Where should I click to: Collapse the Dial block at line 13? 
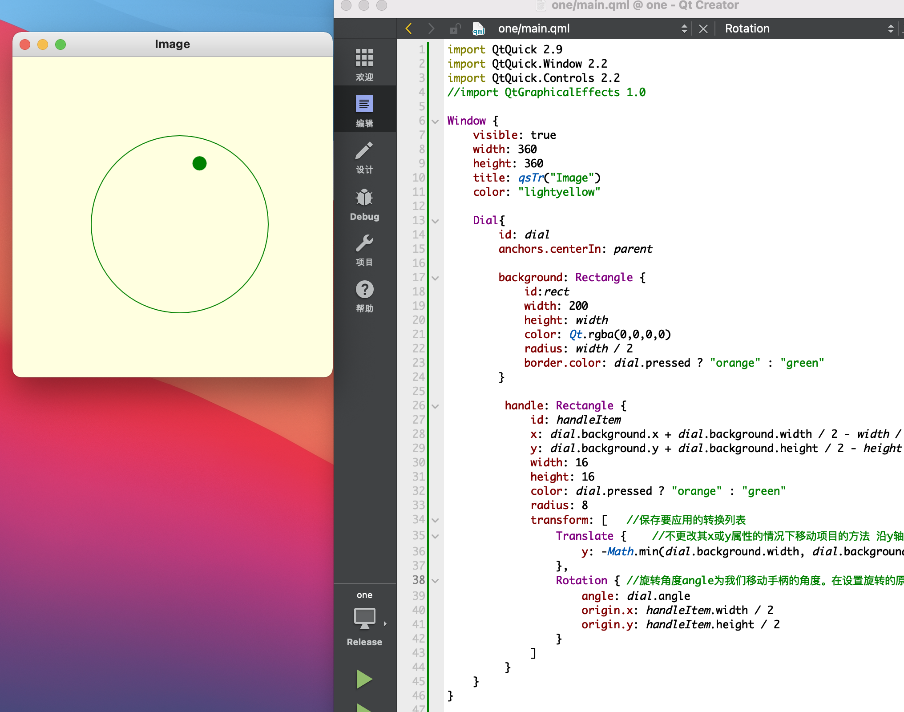[x=436, y=221]
